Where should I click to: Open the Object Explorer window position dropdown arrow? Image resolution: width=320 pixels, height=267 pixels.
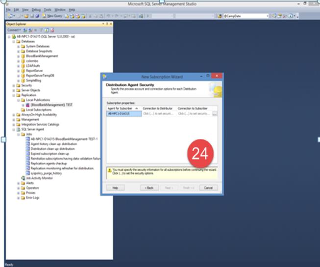click(x=103, y=24)
